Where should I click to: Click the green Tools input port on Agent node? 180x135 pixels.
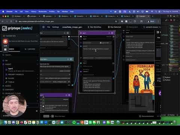pyautogui.click(x=81, y=63)
